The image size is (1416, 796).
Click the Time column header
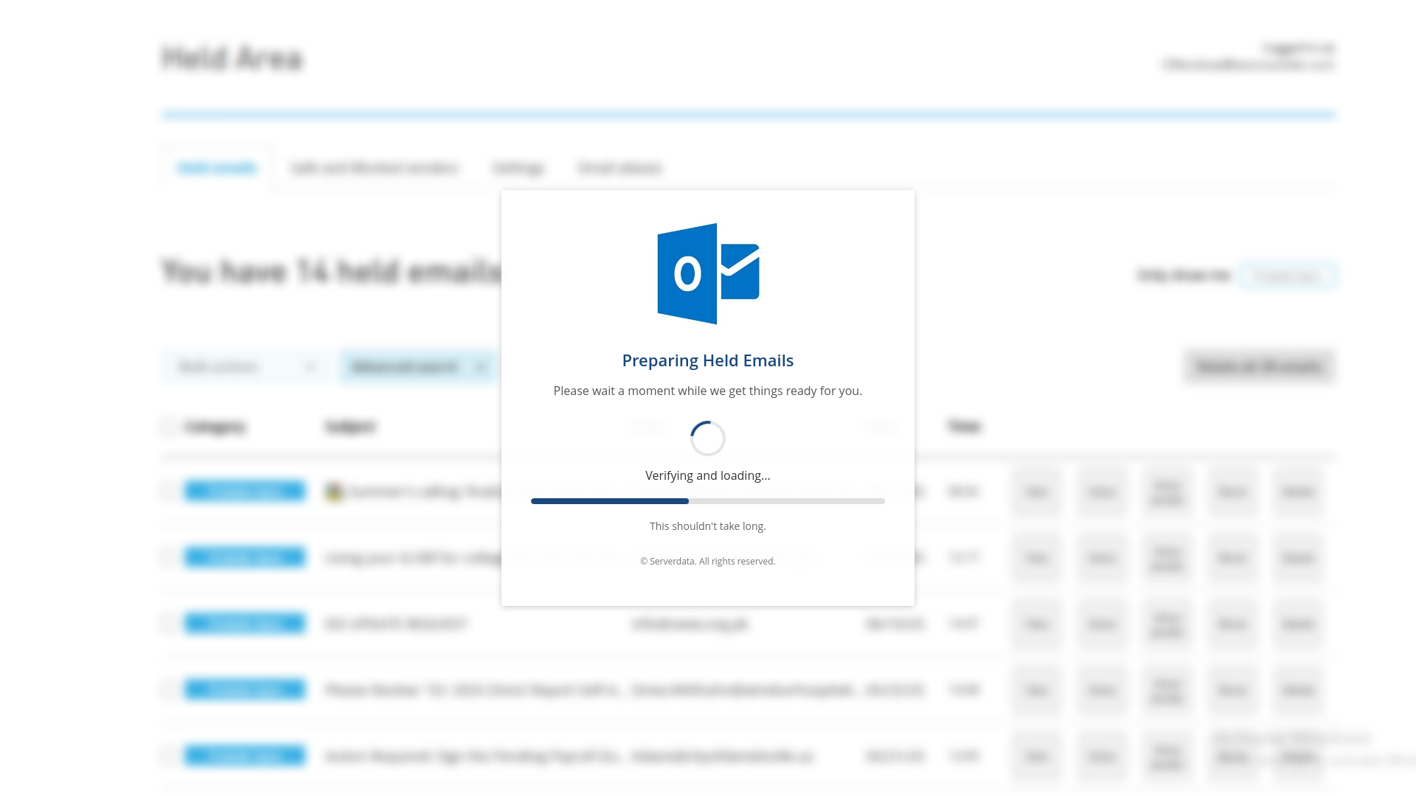[964, 427]
